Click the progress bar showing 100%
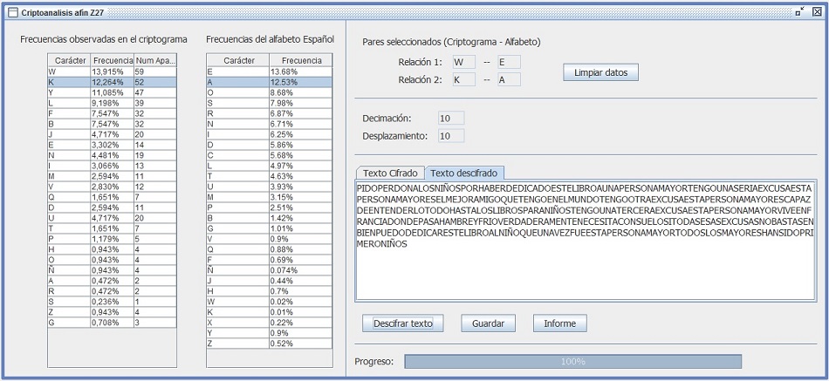 tap(572, 361)
